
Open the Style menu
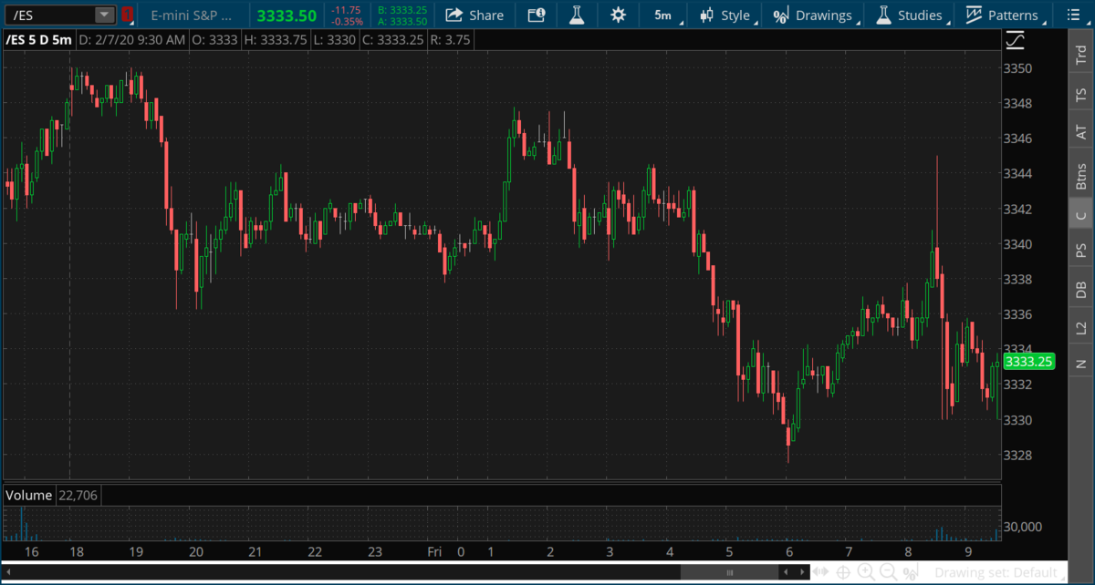coord(726,15)
